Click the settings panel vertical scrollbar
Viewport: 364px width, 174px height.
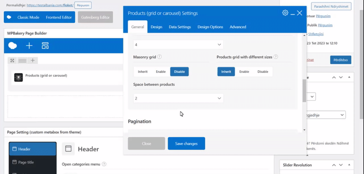[304, 91]
